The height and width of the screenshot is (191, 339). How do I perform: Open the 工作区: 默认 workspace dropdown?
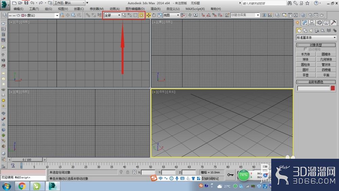pos(69,3)
